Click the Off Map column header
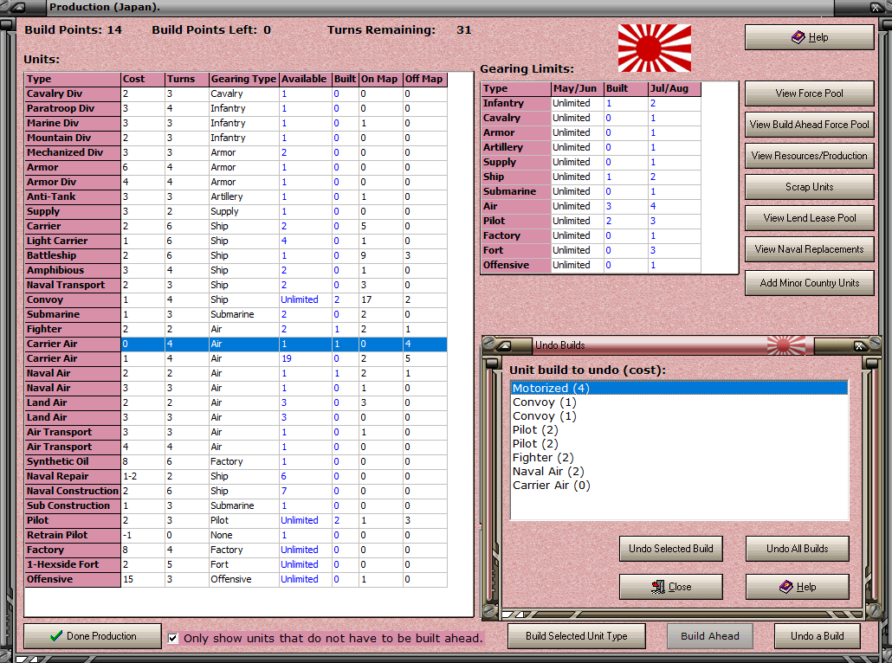This screenshot has width=892, height=663. (424, 79)
